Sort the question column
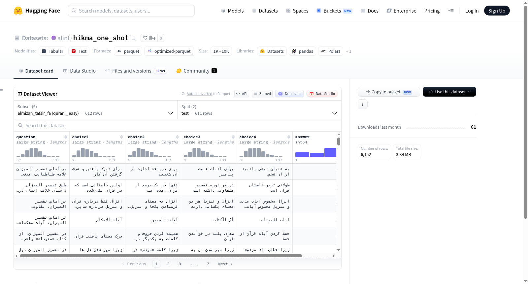The image size is (528, 284). click(x=66, y=137)
